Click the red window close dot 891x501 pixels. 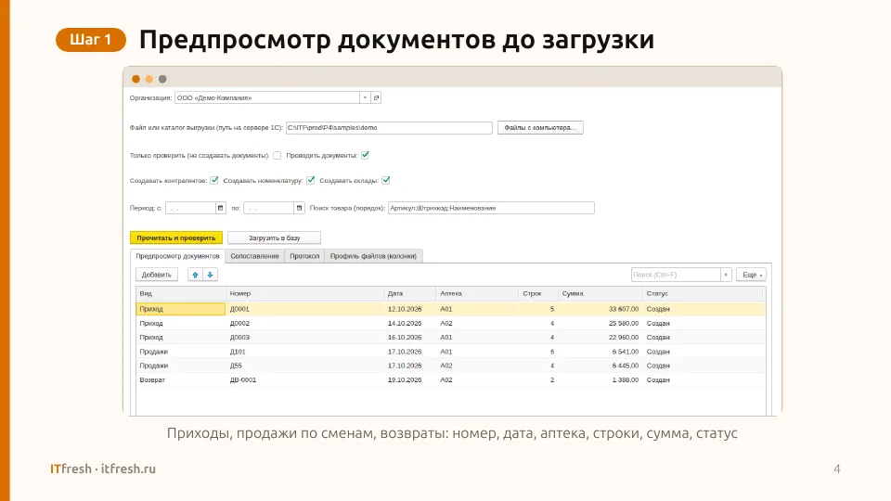pyautogui.click(x=136, y=79)
